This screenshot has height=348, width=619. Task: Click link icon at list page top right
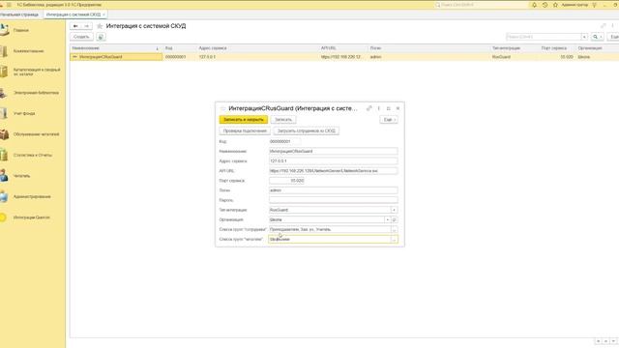pos(604,26)
